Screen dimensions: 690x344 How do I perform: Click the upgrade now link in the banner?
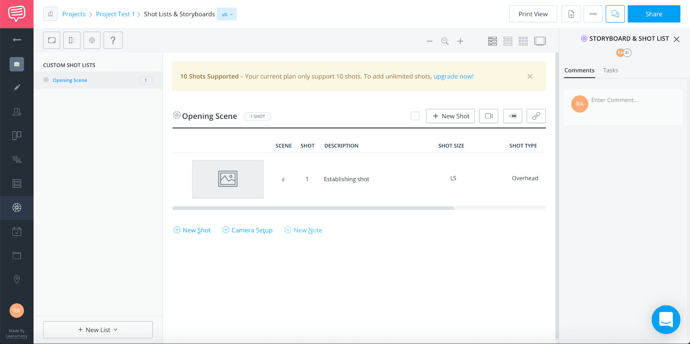pyautogui.click(x=453, y=76)
